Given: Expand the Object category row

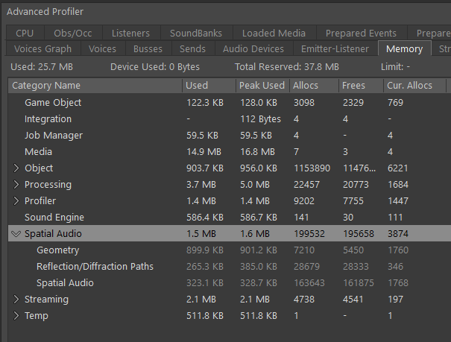Looking at the screenshot, I should 16,168.
